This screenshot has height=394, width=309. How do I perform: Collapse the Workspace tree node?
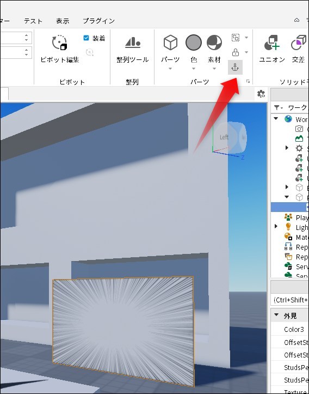tap(276, 119)
